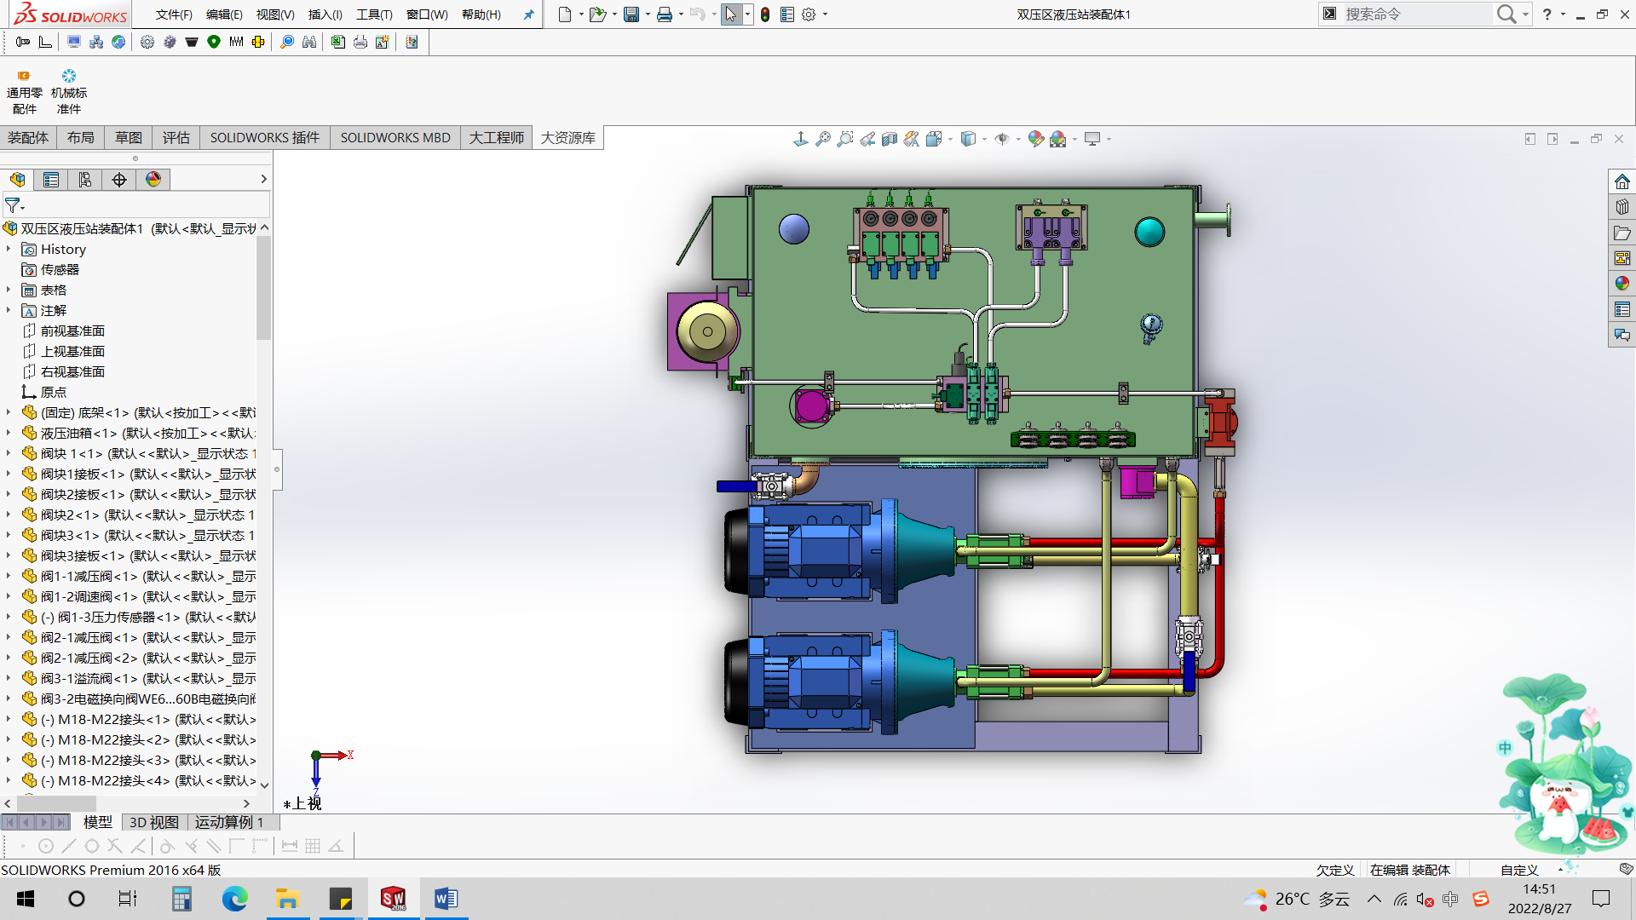1636x920 pixels.
Task: Click the Section View icon
Action: point(890,139)
